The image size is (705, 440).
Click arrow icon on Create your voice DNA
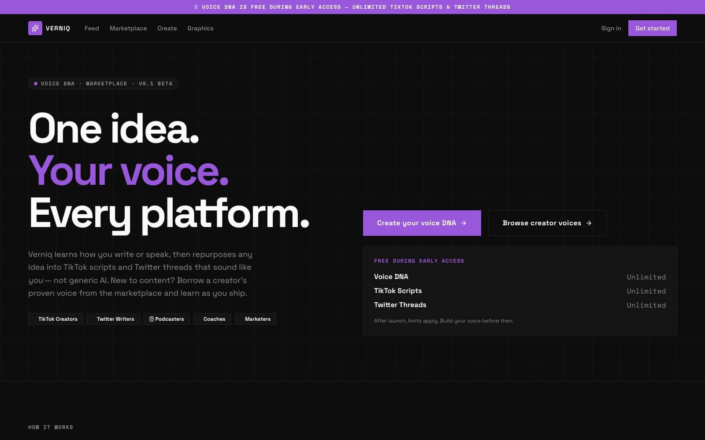pyautogui.click(x=464, y=223)
